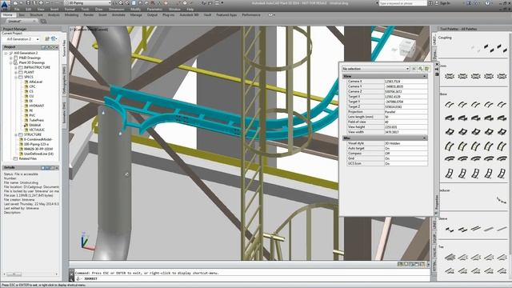Select UserDefinedLine (14) drawing
The image size is (512, 288).
(x=38, y=154)
